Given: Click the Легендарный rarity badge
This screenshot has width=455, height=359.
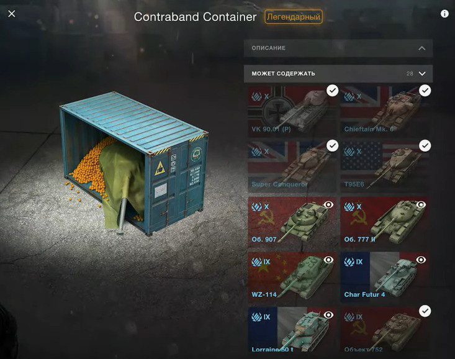Looking at the screenshot, I should pyautogui.click(x=294, y=17).
